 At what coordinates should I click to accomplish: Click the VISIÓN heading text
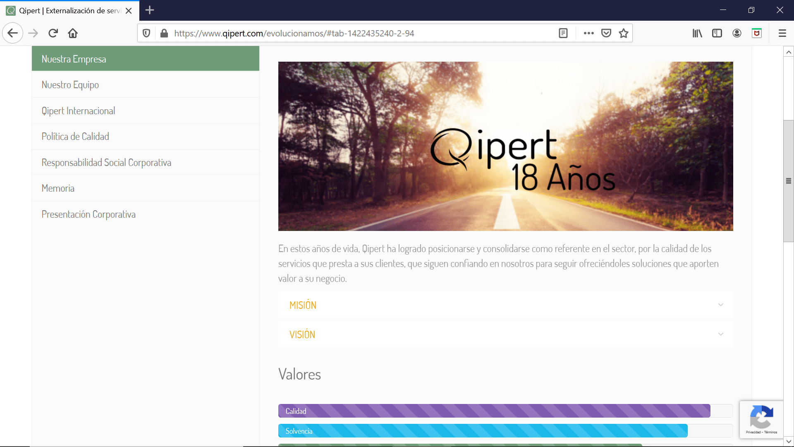pyautogui.click(x=302, y=334)
